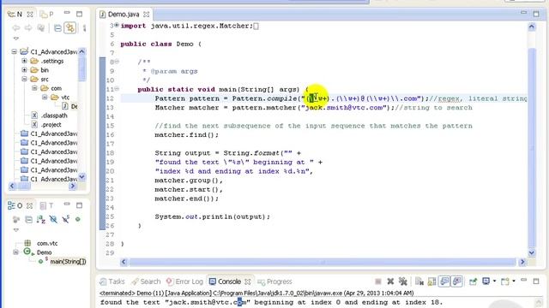This screenshot has height=308, width=549.
Task: Select the Java file under vtc folder
Action: pos(69,106)
